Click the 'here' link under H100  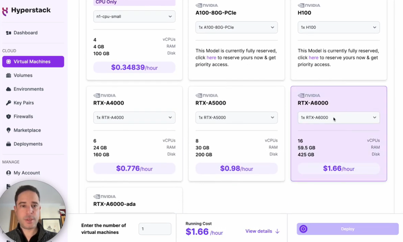point(313,58)
